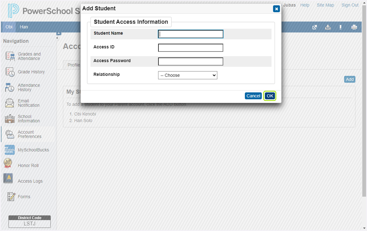The image size is (367, 231).
Task: Open Honor Roll medal icon
Action: point(8,163)
